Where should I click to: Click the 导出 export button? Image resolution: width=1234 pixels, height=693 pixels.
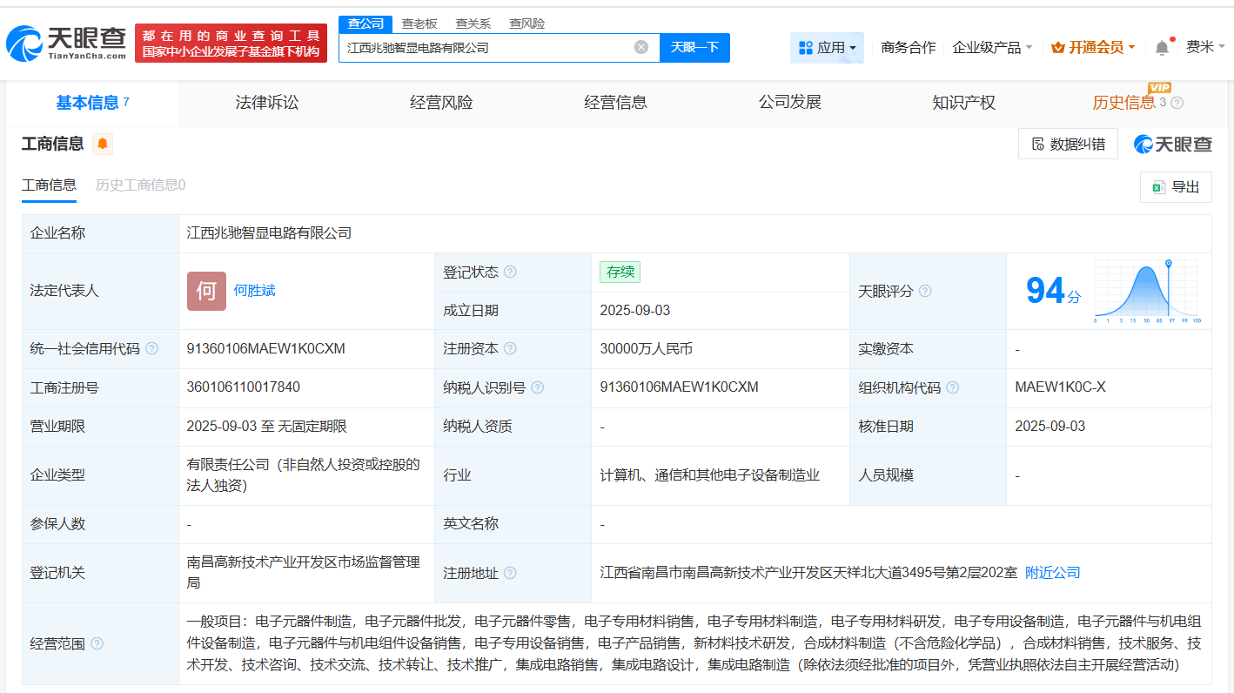tap(1176, 187)
